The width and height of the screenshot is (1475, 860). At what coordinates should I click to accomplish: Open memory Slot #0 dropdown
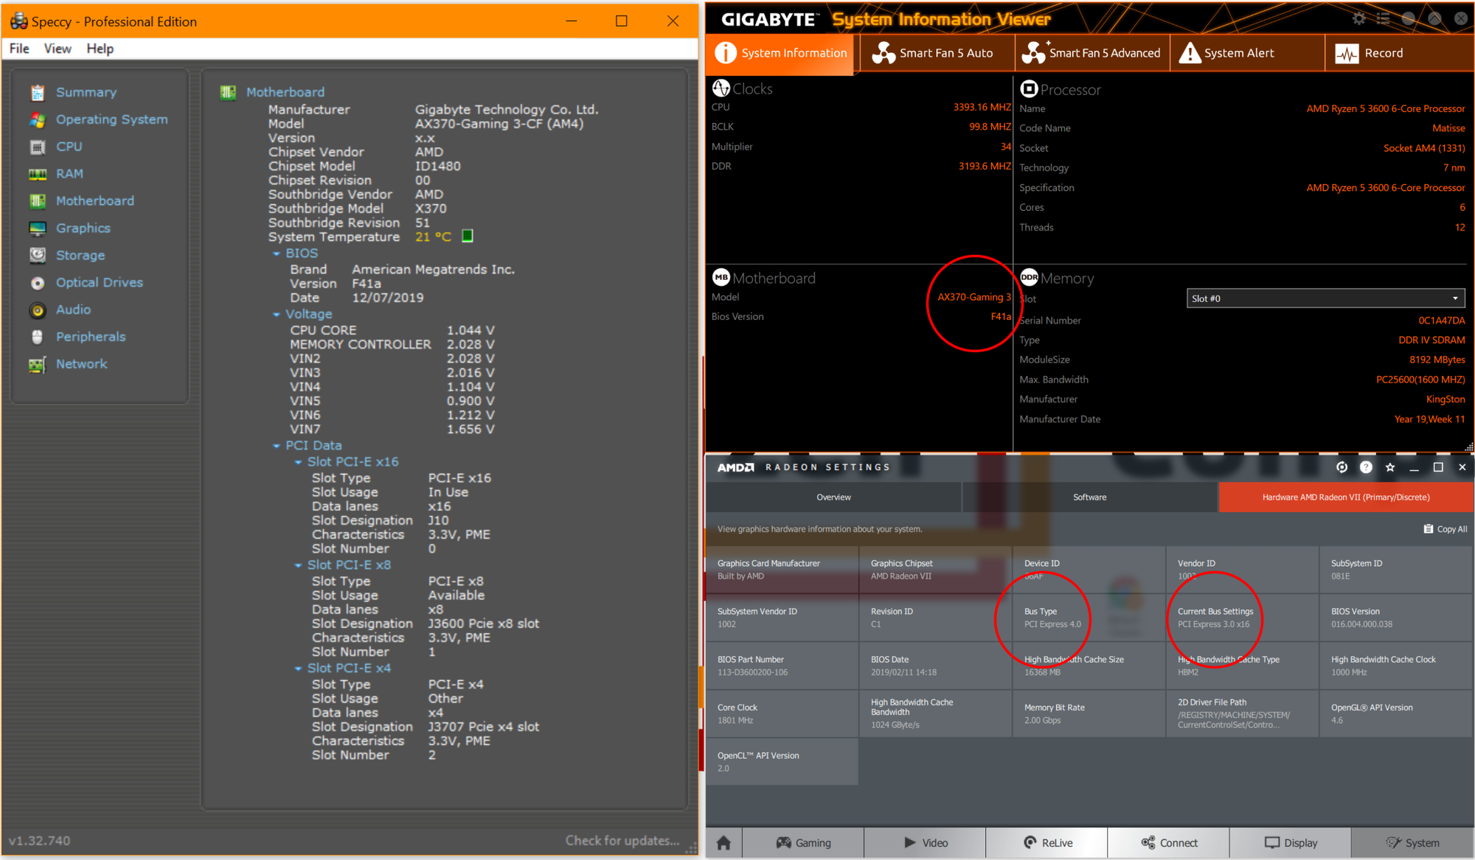point(1325,298)
